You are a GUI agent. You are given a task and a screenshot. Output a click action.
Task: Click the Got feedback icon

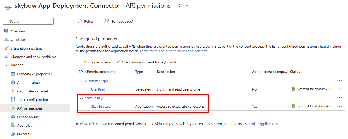(106, 21)
